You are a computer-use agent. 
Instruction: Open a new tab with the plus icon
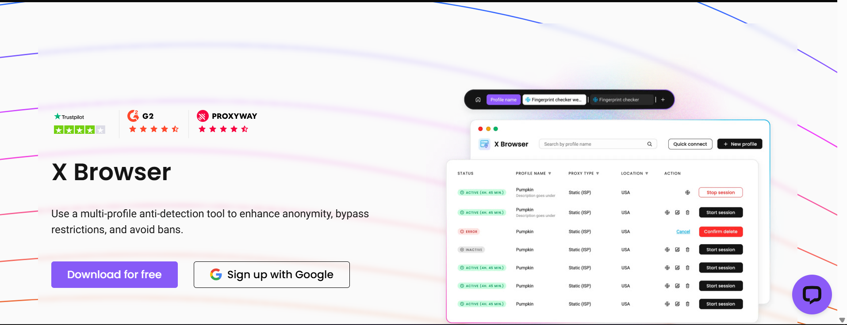click(x=663, y=99)
